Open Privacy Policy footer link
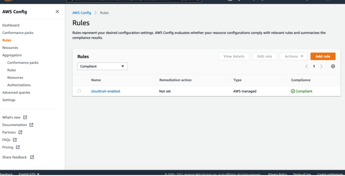Viewport: 345px width, 176px height. (x=277, y=174)
